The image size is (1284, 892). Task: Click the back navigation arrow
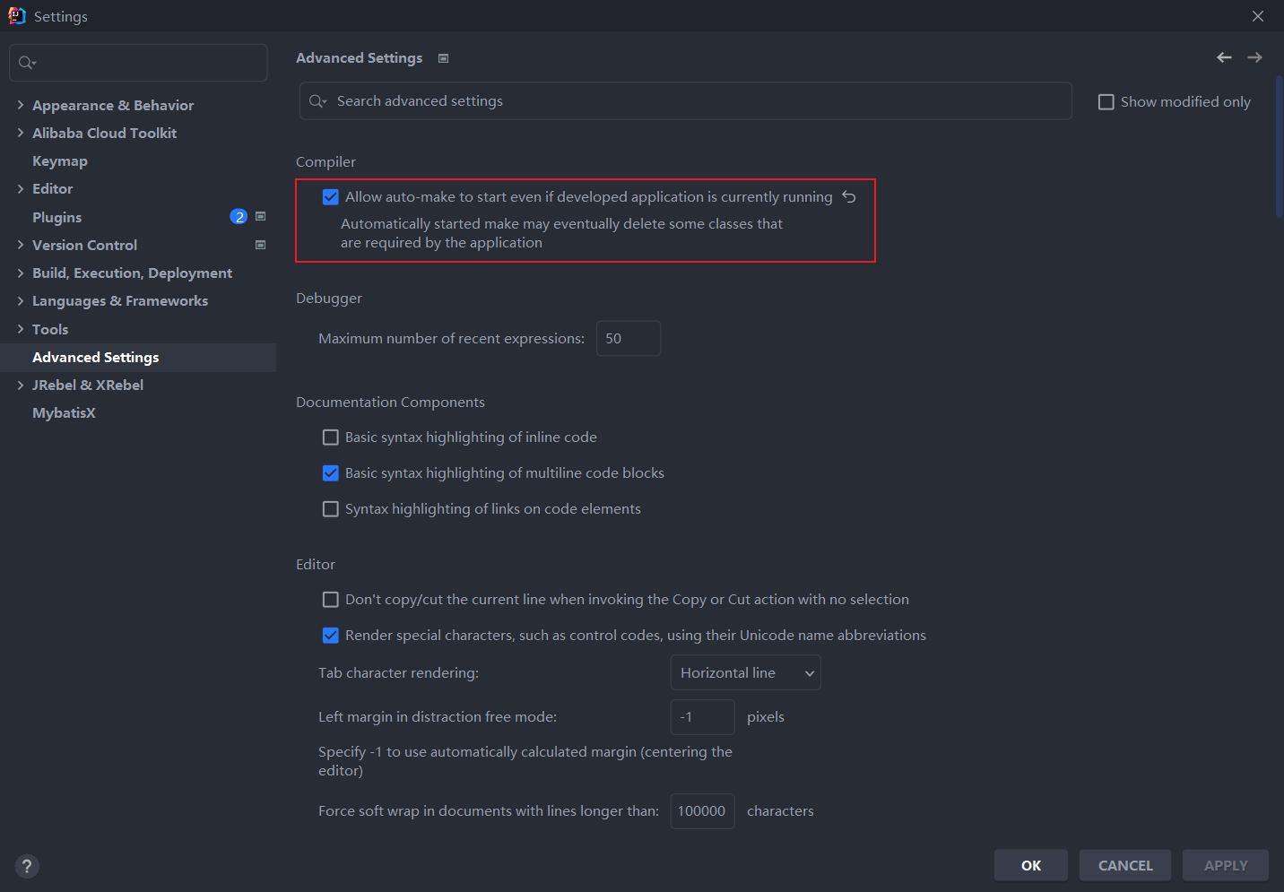pos(1224,57)
